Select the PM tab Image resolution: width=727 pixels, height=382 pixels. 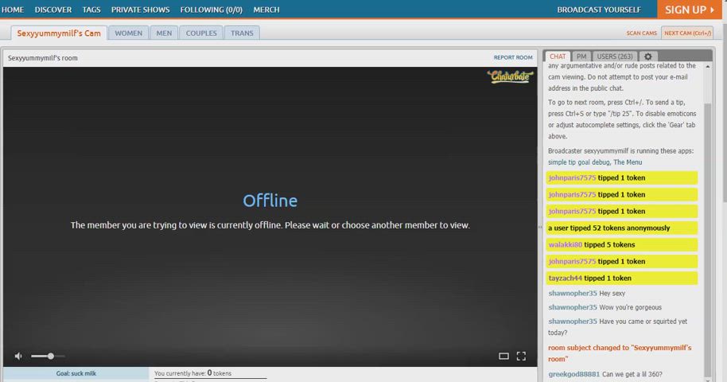(x=581, y=57)
